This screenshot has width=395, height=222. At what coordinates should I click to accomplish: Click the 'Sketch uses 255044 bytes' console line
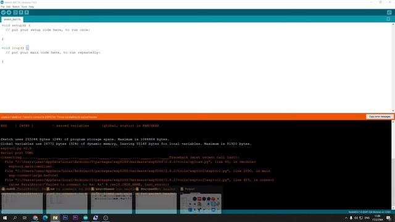click(x=85, y=139)
